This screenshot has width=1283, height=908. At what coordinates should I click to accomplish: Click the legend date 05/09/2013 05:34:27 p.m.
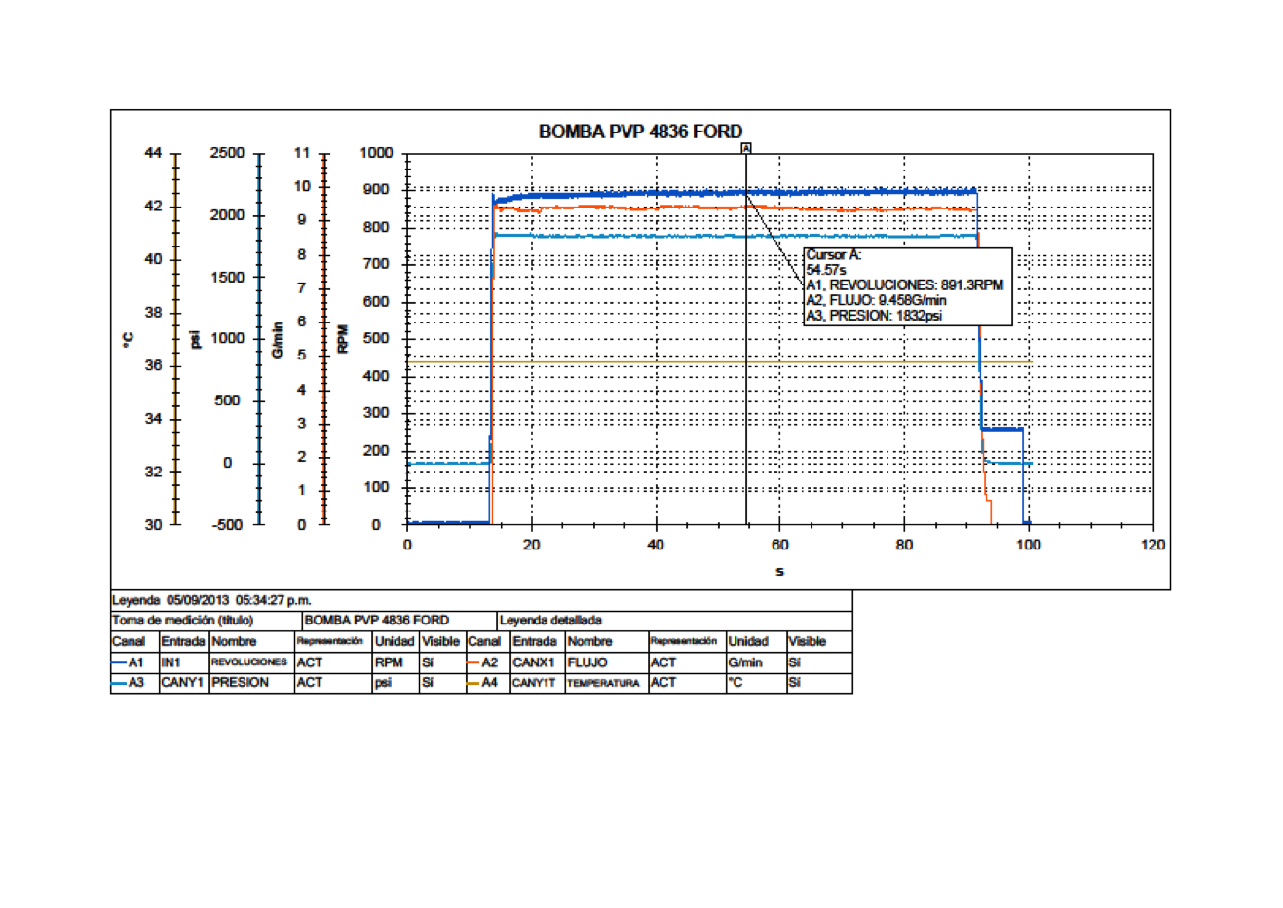pos(239,600)
